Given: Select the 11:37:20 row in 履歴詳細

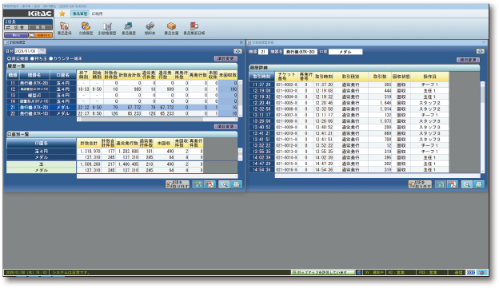Looking at the screenshot, I should pos(349,85).
